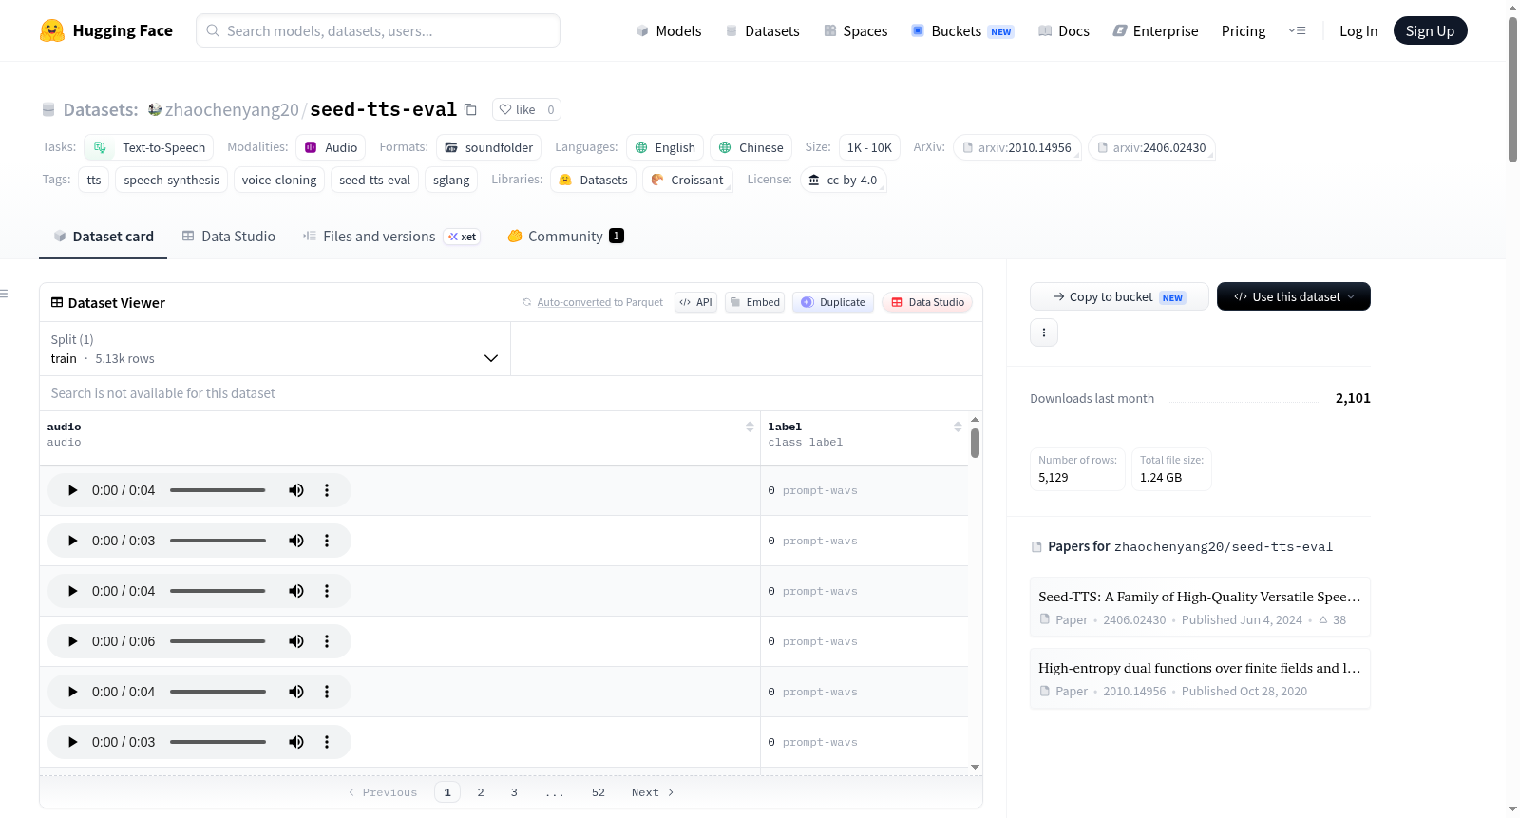Open the API button
The image size is (1520, 818).
[x=695, y=302]
